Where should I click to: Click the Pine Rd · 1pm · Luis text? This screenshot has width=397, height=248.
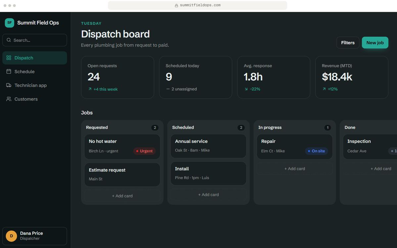(x=192, y=178)
